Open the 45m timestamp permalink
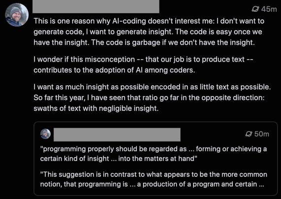 pyautogui.click(x=269, y=9)
